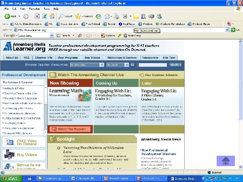
Task: Open the Search magnifier in the toolbar
Action: coord(61,16)
